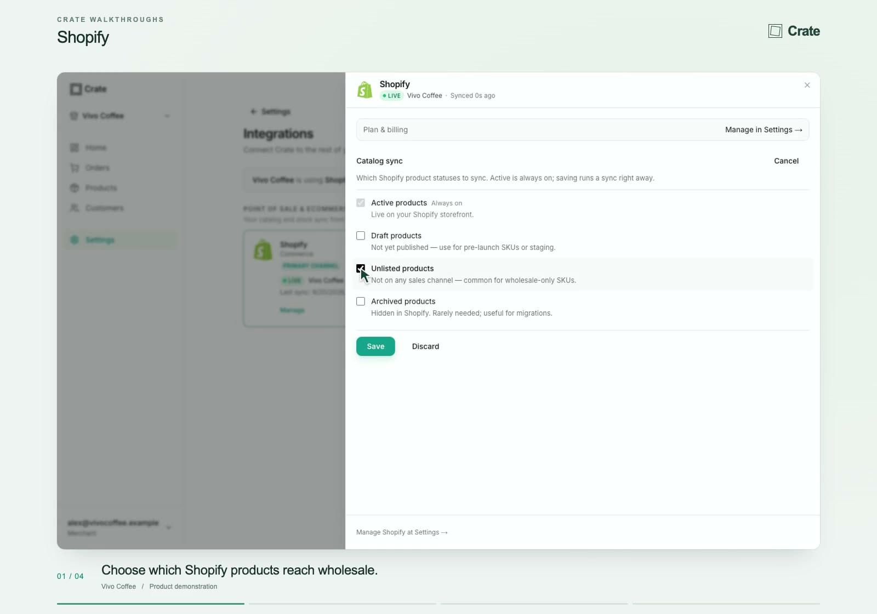Discard catalog sync changes
This screenshot has width=877, height=614.
pyautogui.click(x=425, y=346)
